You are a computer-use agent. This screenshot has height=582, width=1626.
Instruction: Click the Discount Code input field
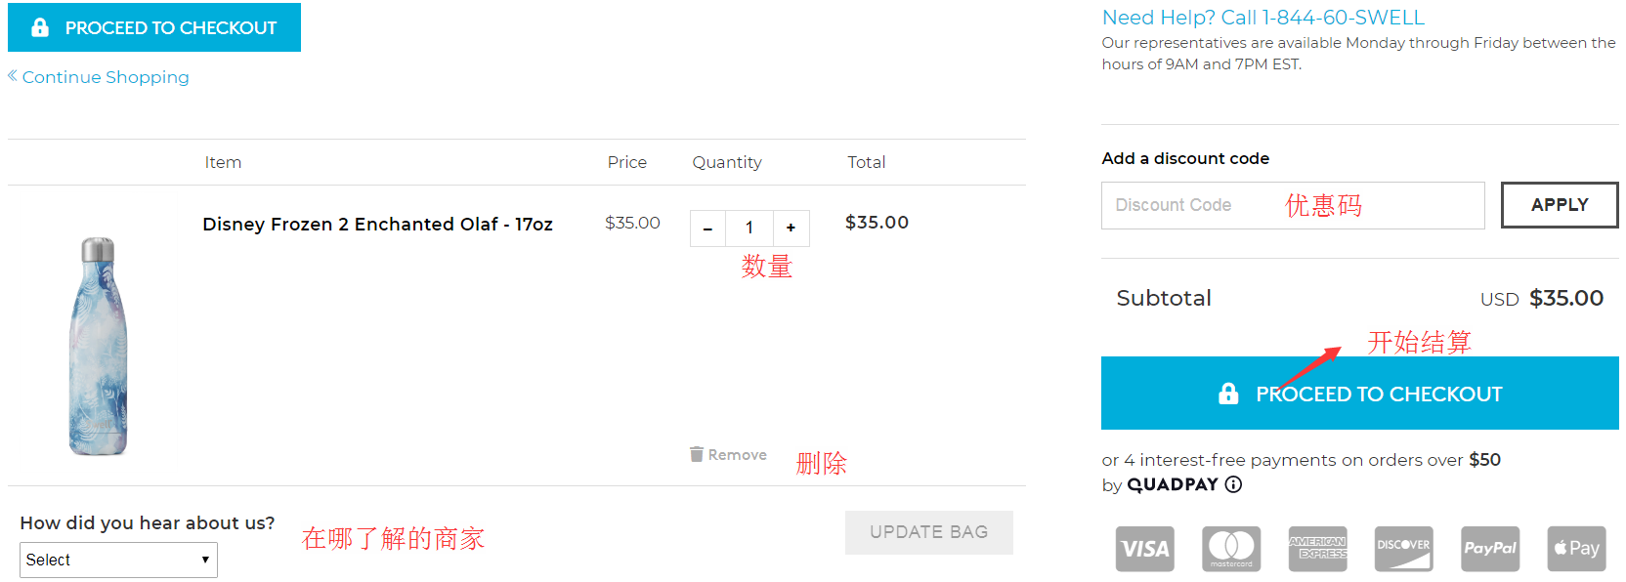pos(1292,205)
